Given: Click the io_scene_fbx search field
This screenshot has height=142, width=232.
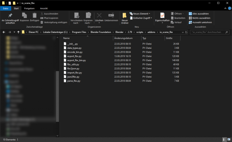Looking at the screenshot, I should coord(210,32).
